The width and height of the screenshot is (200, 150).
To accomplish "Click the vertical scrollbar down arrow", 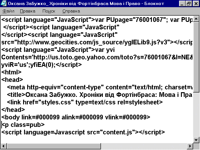I will pos(197,140).
